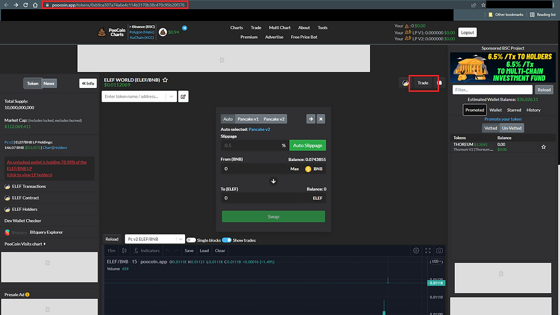Open the USD currency selector on chart
Viewport: 560px width, 315px height.
[436, 261]
